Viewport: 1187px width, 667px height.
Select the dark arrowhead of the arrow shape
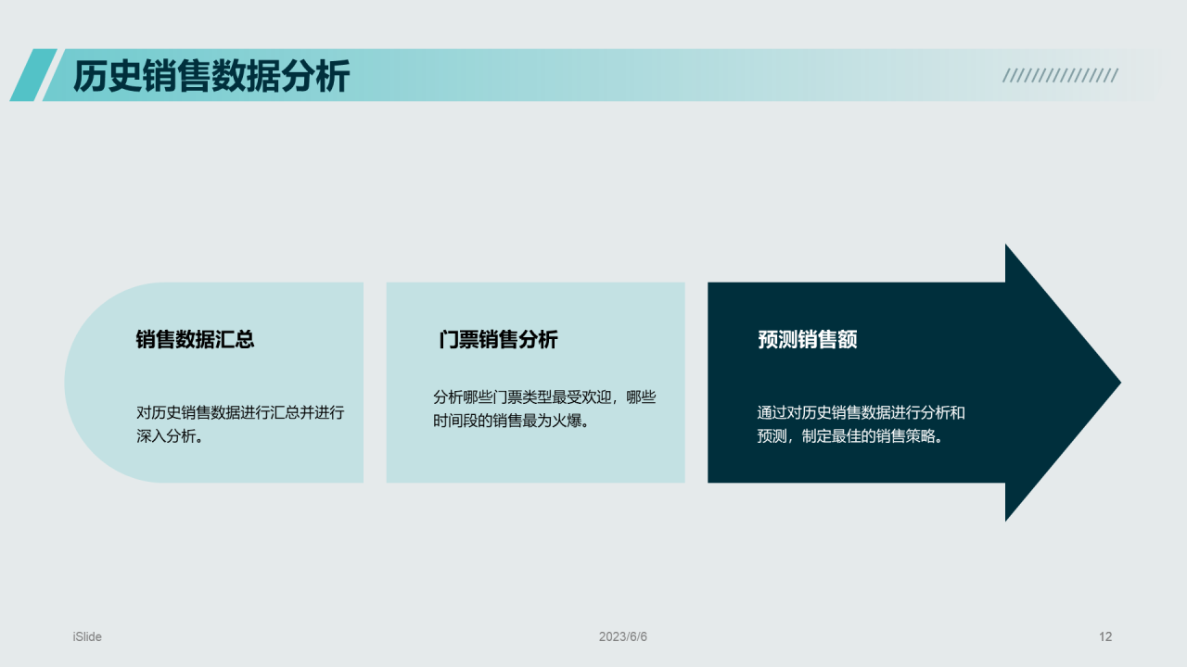tap(1063, 383)
